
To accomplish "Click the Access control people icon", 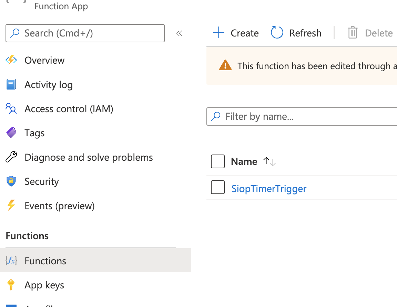I will click(11, 109).
